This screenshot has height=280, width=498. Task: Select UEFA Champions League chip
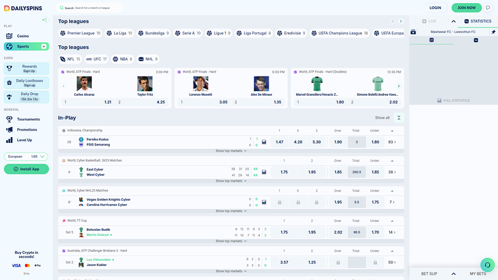point(340,33)
